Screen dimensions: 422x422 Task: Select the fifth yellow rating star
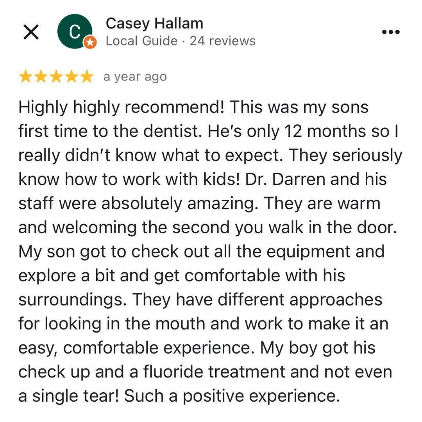pos(87,77)
